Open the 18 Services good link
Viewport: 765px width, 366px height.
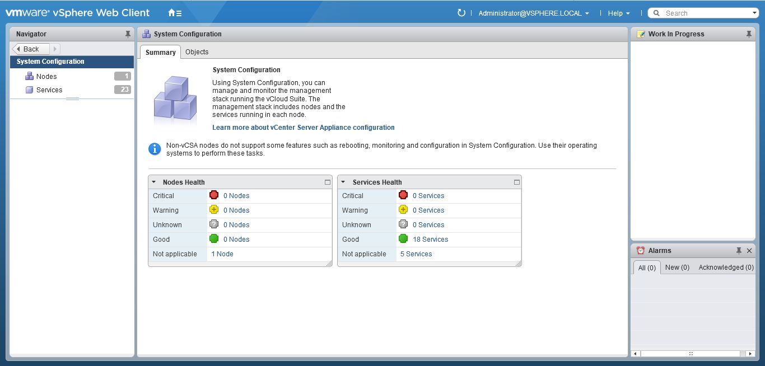tap(430, 240)
